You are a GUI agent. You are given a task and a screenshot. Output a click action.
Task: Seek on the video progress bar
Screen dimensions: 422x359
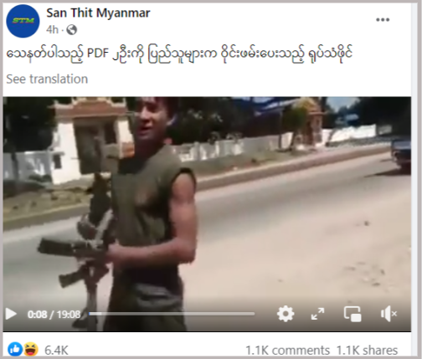tap(172, 314)
